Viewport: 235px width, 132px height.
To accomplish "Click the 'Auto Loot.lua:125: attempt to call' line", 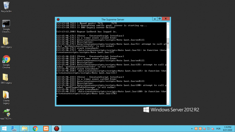I will tap(111, 65).
